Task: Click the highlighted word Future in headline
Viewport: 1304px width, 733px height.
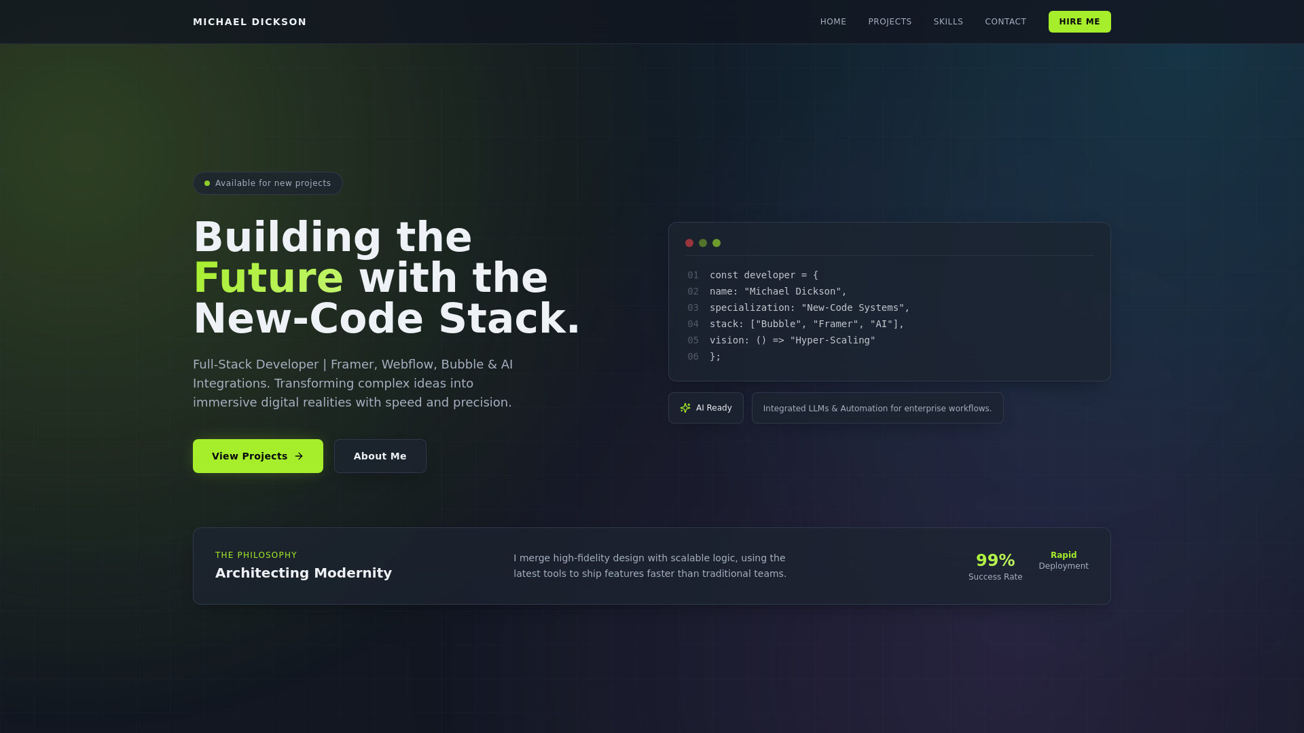Action: click(x=268, y=278)
